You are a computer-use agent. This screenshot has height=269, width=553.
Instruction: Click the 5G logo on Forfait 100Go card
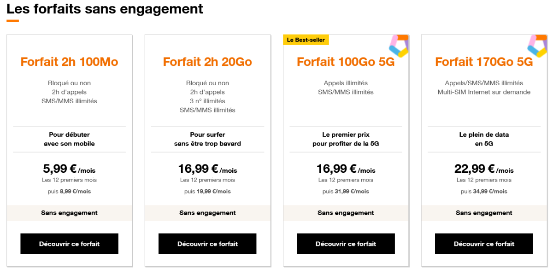(x=399, y=46)
